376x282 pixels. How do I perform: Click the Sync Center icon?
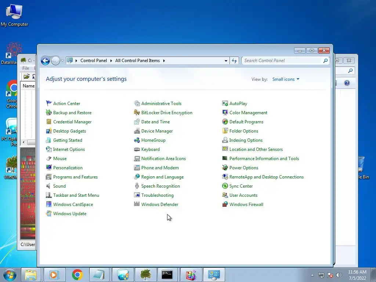[x=225, y=186]
